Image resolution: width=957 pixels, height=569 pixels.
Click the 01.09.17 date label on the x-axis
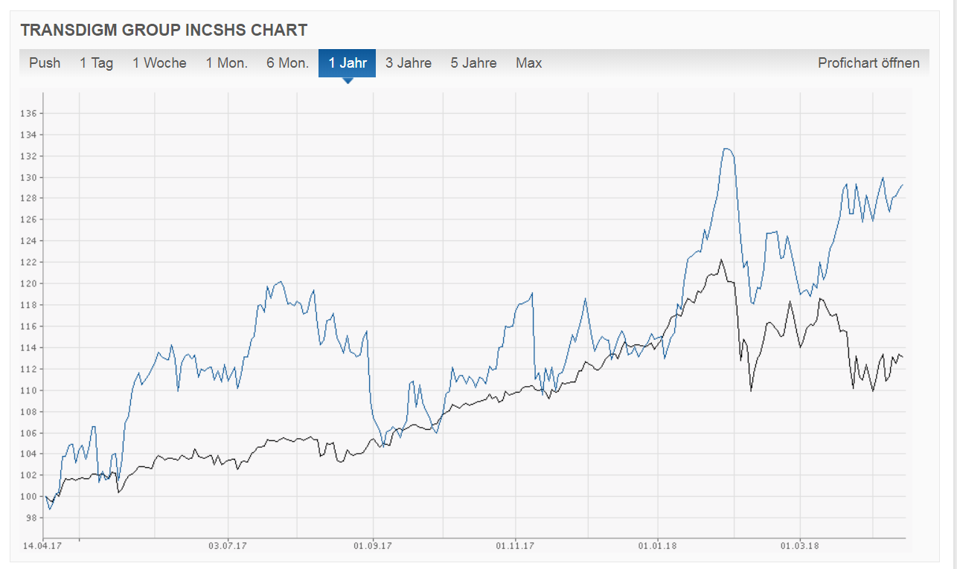(372, 546)
